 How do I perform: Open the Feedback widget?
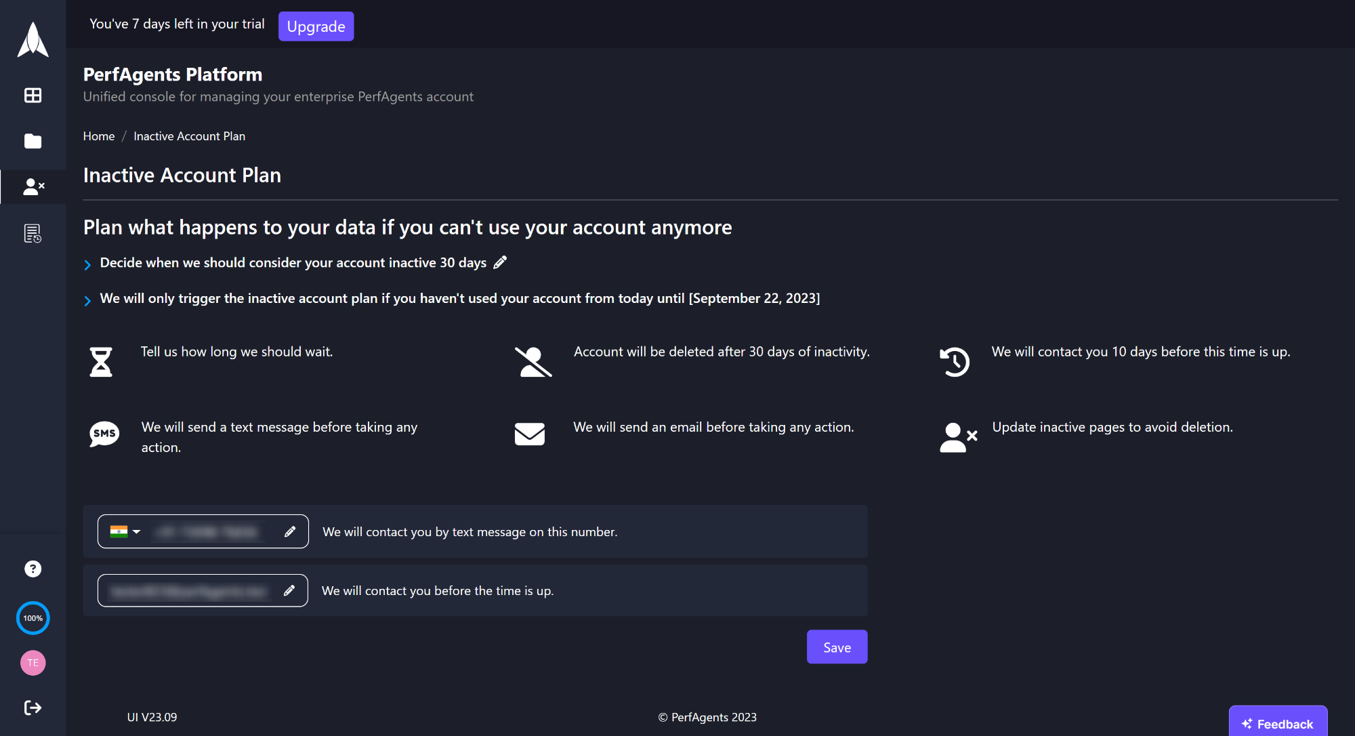(1278, 723)
